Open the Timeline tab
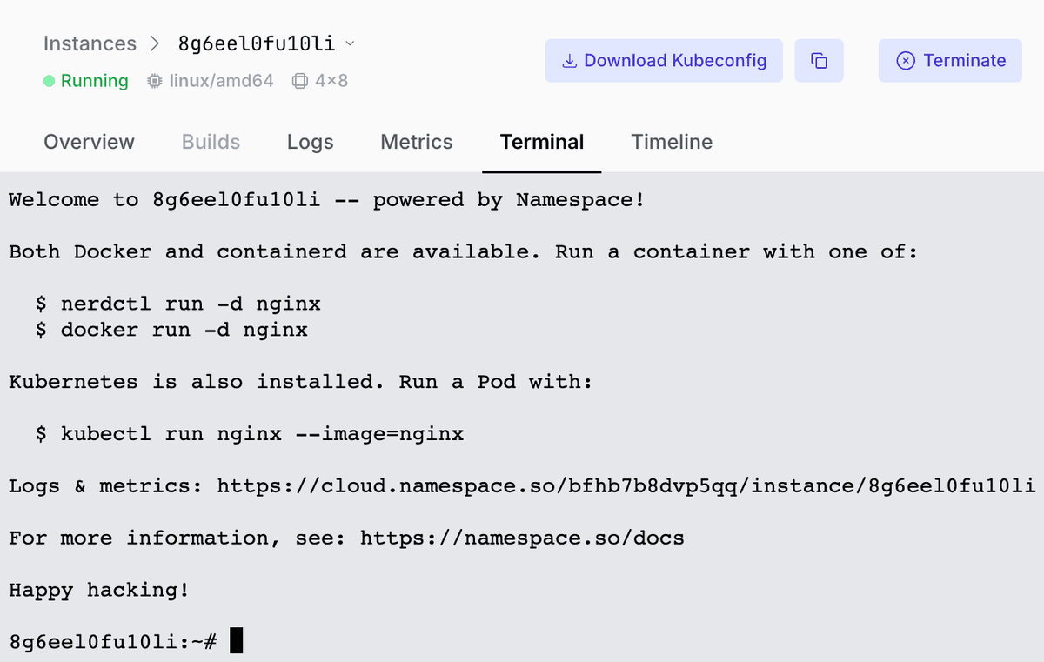Image resolution: width=1044 pixels, height=662 pixels. (x=672, y=142)
